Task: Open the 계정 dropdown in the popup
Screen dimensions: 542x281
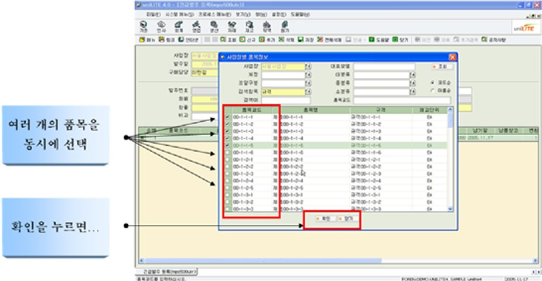Action: pos(308,74)
